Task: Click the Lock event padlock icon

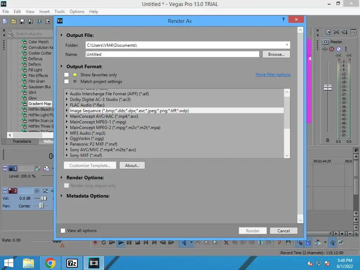Action: click(268, 243)
